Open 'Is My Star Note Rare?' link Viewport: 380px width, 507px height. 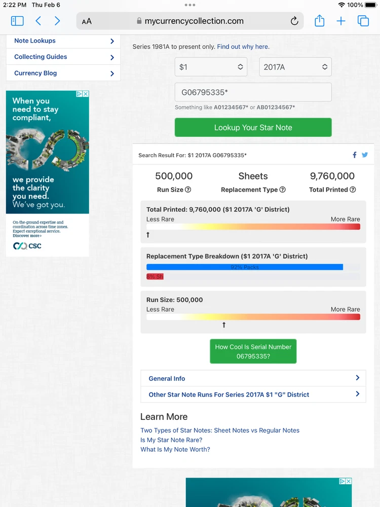[x=171, y=440]
